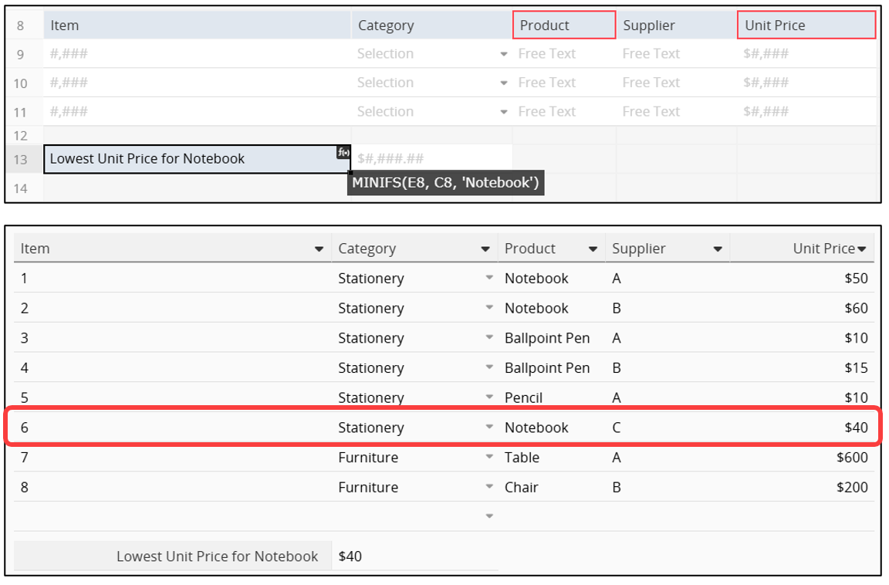This screenshot has height=585, width=889.
Task: Open the Selection dropdown arrow in row 11
Action: 504,112
